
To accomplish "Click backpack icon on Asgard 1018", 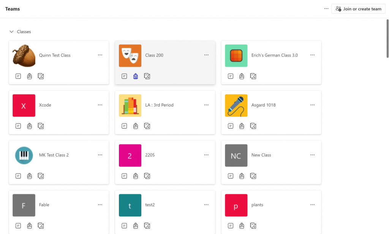I will (242, 126).
